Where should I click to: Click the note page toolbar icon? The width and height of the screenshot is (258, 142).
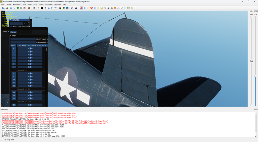pyautogui.click(x=122, y=8)
